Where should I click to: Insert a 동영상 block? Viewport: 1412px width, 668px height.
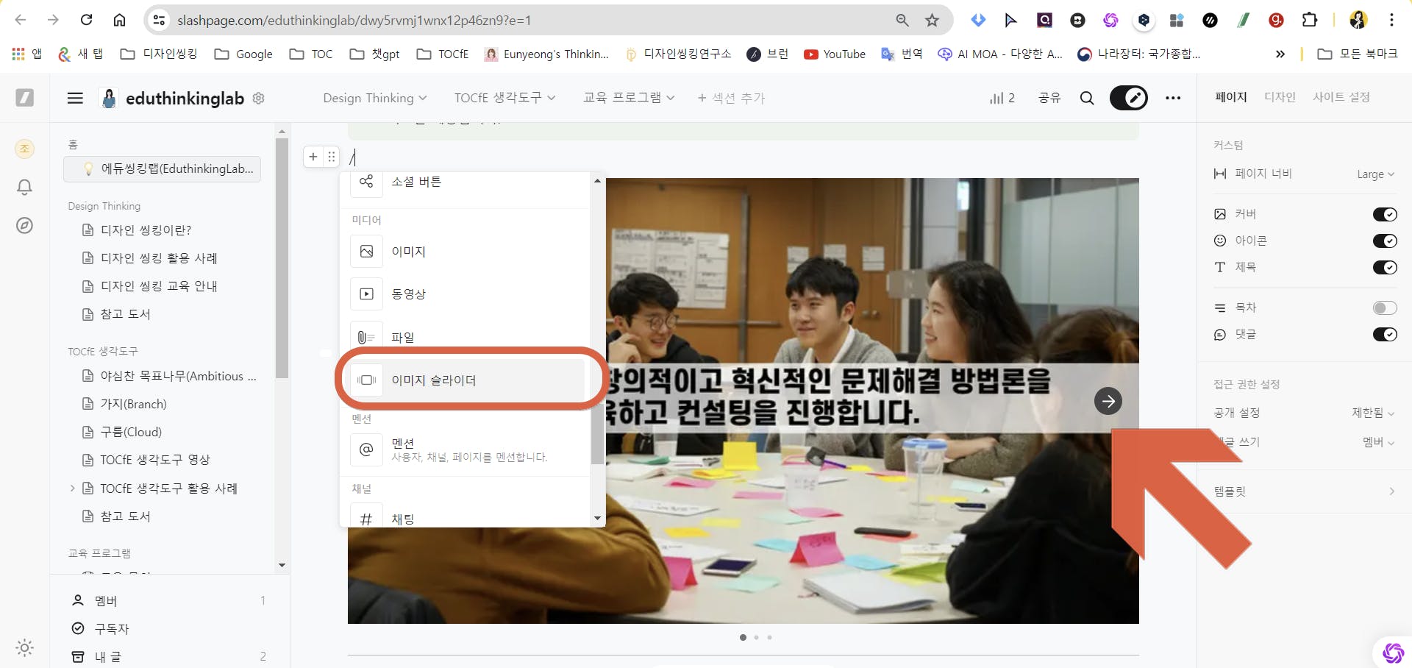(468, 294)
